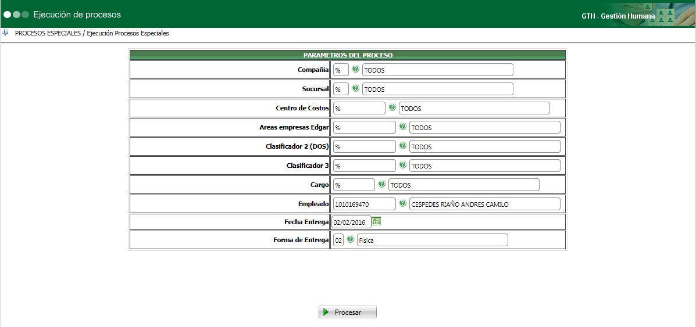Focus the Clasificador 2 (DOS) code field
Screen dimensions: 696x327
(x=365, y=146)
